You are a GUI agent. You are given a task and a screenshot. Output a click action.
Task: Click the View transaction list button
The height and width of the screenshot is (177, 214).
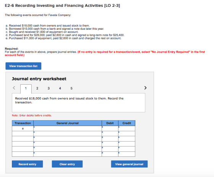point(23,66)
